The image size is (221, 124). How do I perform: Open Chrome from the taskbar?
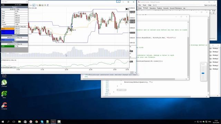(36, 122)
